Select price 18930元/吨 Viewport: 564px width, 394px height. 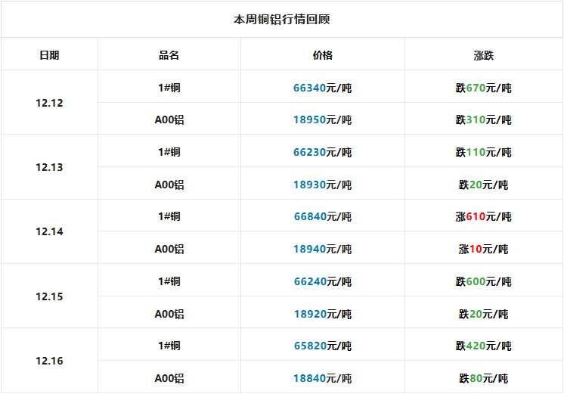click(323, 185)
